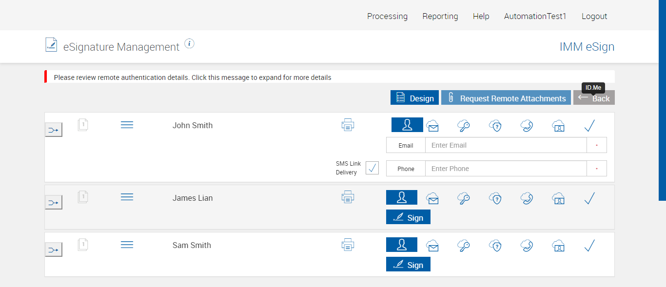Click phone authentication icon for John Smith
Viewport: 666px width, 287px height.
[527, 126]
